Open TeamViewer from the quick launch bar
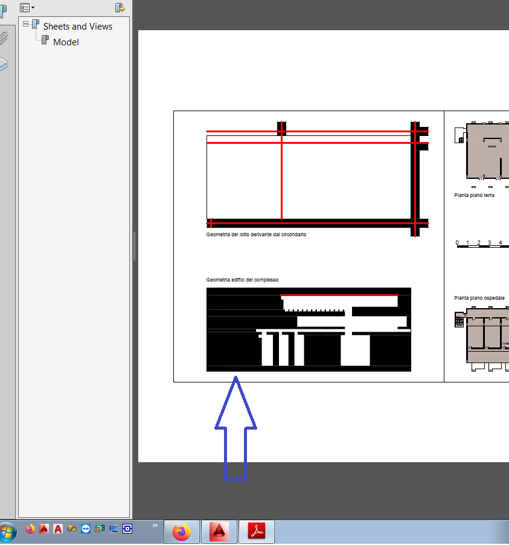This screenshot has width=509, height=545. tap(86, 529)
